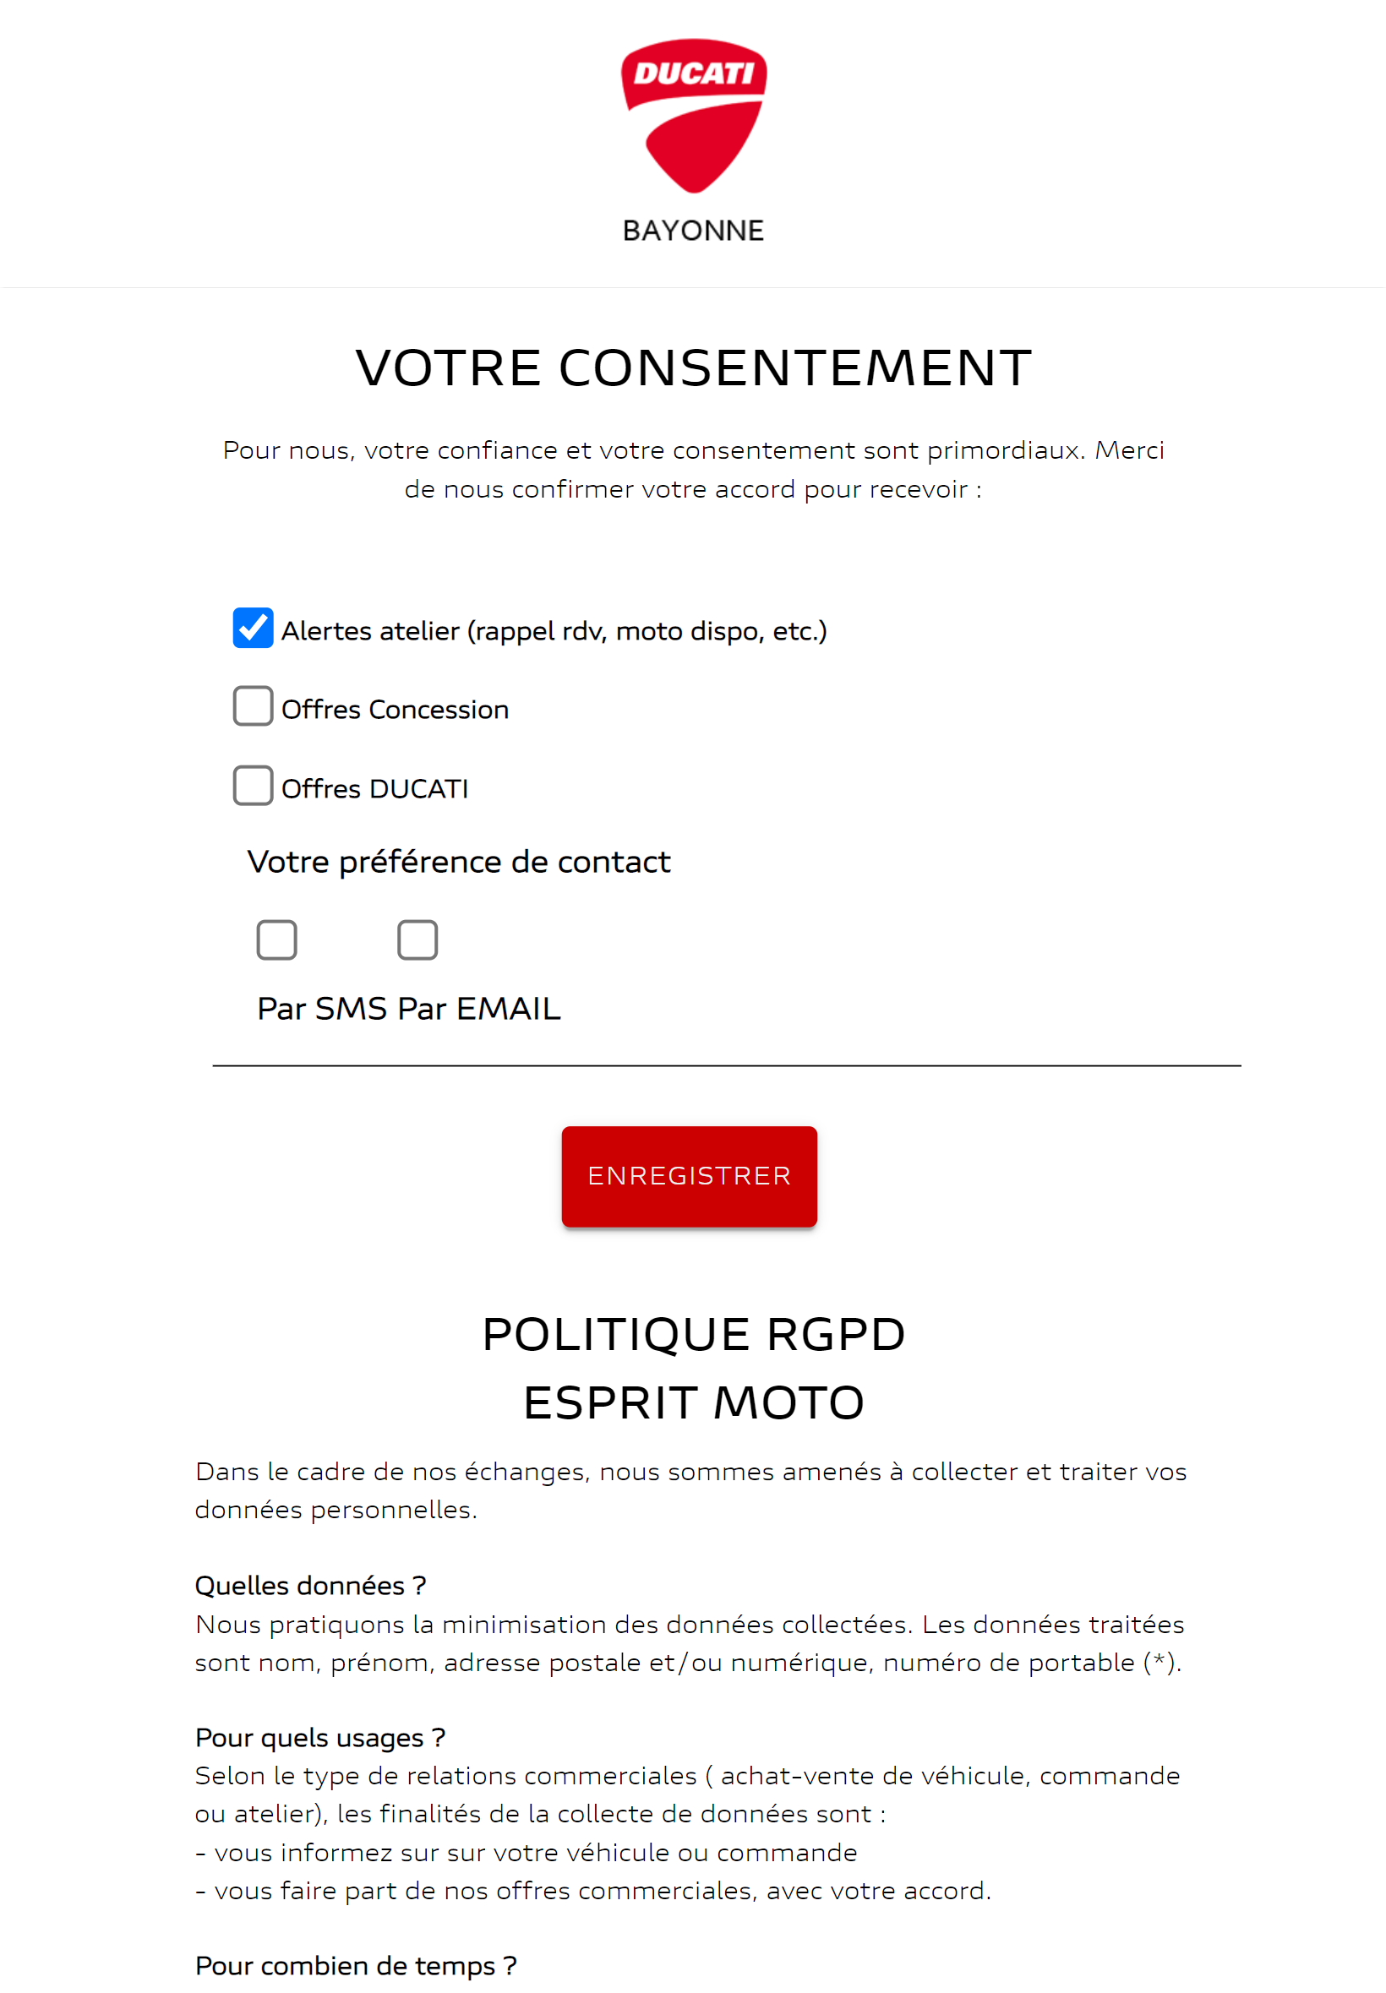Click 'Pour combien de temps ?' subheading
This screenshot has height=1993, width=1386.
click(356, 1966)
